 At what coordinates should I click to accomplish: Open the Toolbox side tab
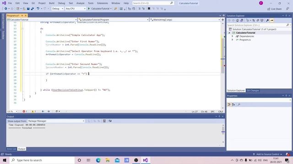coord(3,35)
